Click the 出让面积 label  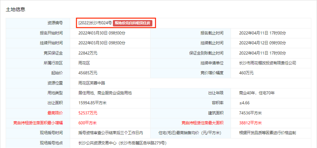pyautogui.click(x=55, y=103)
